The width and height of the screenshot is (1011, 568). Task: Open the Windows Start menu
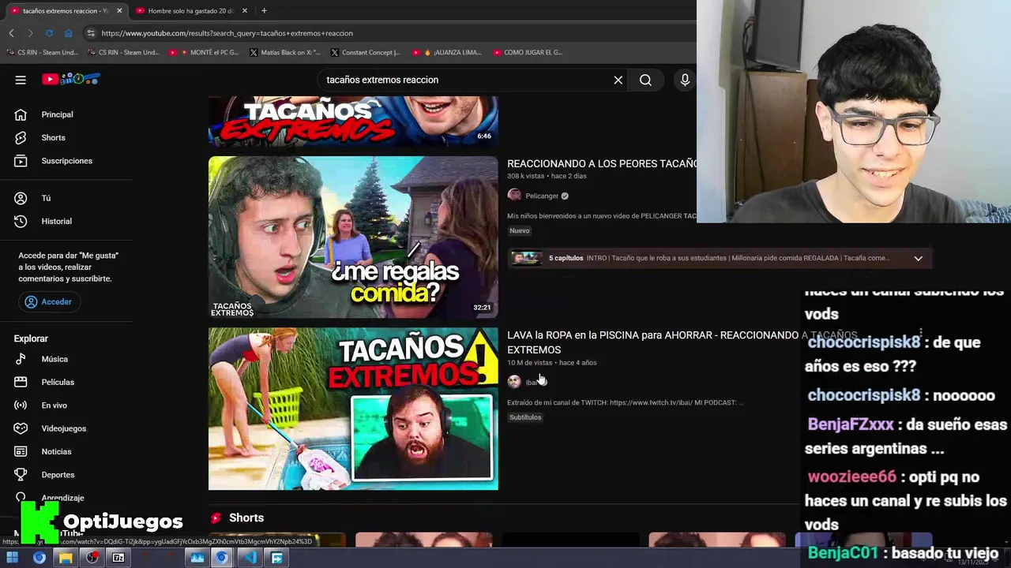point(13,558)
